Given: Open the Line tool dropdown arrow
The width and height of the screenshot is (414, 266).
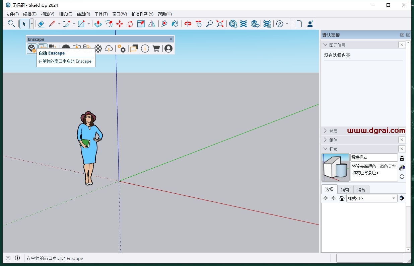Looking at the screenshot, I should 59,24.
